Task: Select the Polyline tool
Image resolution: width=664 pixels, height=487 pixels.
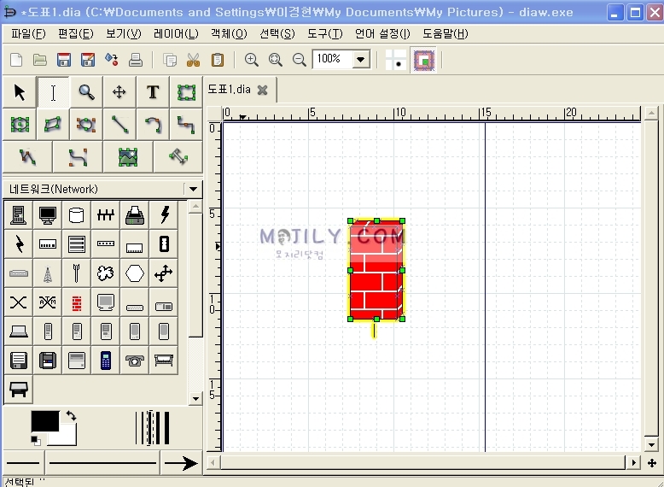Action: [x=28, y=157]
